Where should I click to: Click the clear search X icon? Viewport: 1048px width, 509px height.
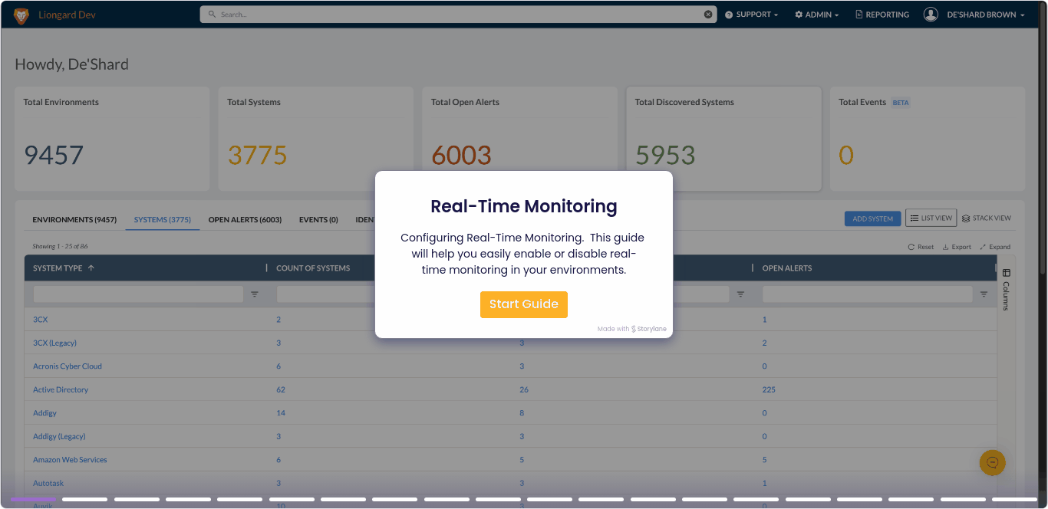(708, 15)
